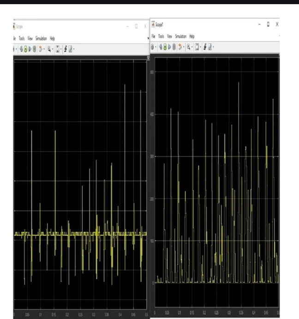Image resolution: width=299 pixels, height=319 pixels.
Task: Expand Cursor Measurements dropdown arrow in Scope1
Action: [214, 47]
